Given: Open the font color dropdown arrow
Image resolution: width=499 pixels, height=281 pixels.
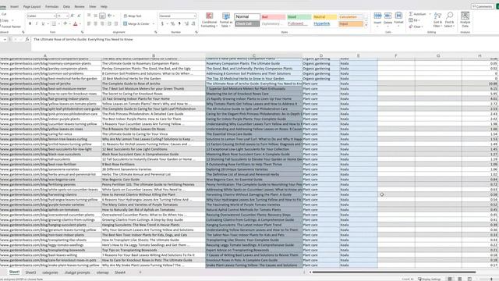Looking at the screenshot, I should click(80, 23).
